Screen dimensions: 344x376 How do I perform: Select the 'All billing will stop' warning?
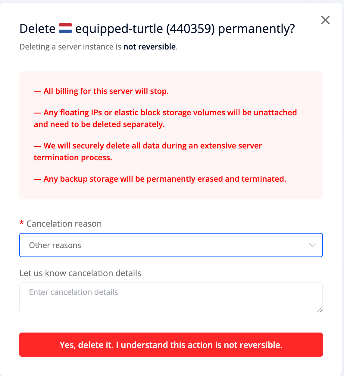(101, 91)
